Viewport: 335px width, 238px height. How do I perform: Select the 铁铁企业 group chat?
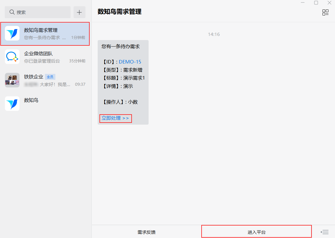(45, 80)
